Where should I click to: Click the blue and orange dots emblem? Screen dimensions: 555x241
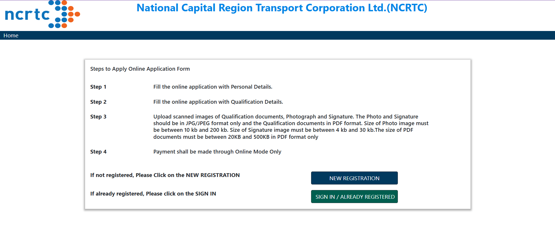point(64,14)
